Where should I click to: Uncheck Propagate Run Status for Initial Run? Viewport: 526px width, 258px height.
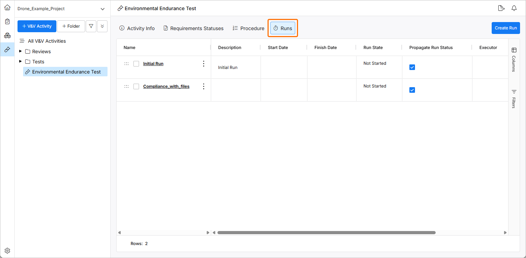coord(412,67)
